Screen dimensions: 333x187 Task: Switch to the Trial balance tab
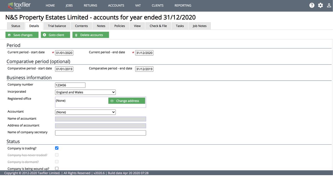coord(57,26)
